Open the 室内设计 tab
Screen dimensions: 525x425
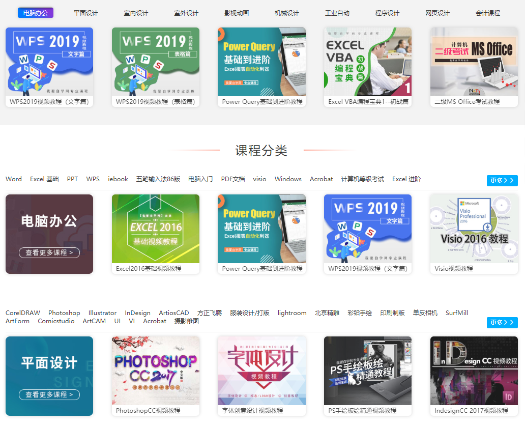(x=136, y=13)
